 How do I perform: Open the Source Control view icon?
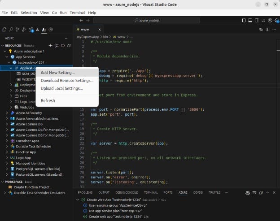[x=17, y=30]
